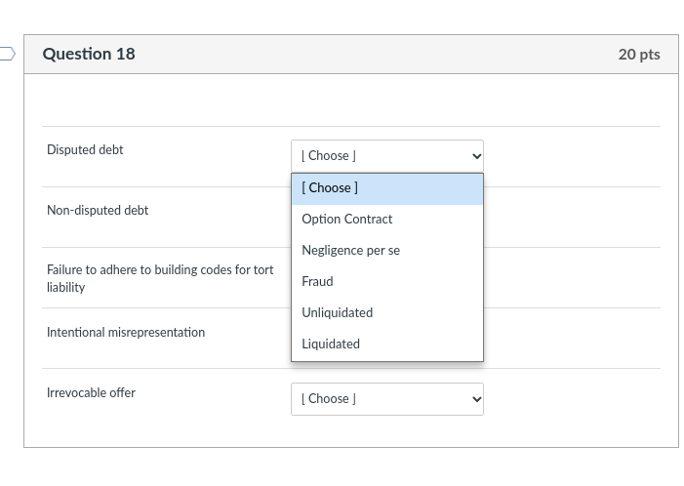Image resolution: width=684 pixels, height=486 pixels.
Task: Choose the Unliquidated option
Action: click(x=337, y=313)
